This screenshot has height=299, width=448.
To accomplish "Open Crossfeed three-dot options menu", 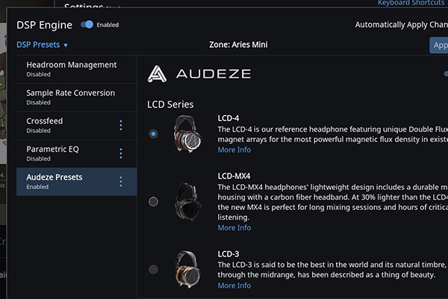I will [x=121, y=126].
